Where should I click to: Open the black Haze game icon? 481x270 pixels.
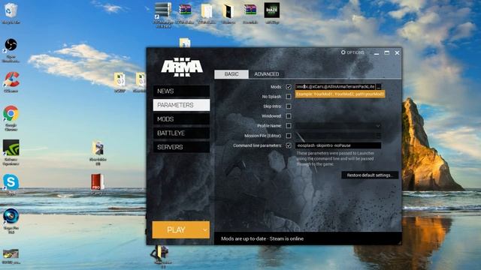tap(272, 10)
